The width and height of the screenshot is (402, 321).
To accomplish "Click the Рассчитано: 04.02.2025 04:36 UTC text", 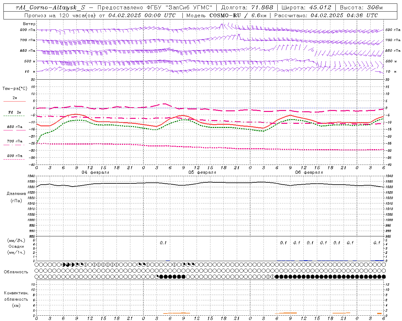I will (x=326, y=15).
